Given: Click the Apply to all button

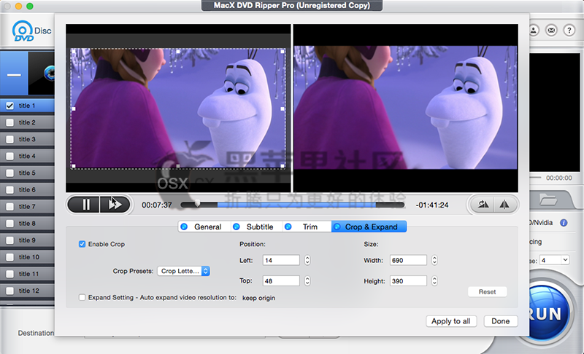Looking at the screenshot, I should click(x=451, y=321).
